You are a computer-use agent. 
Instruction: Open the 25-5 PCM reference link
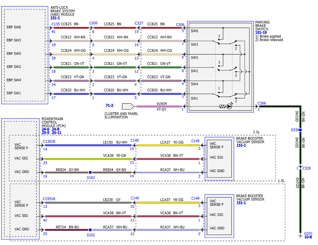click(x=46, y=133)
